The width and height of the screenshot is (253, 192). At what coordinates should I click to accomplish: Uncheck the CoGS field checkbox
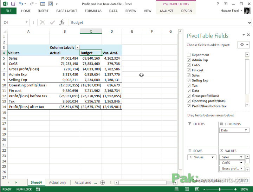coord(189,65)
